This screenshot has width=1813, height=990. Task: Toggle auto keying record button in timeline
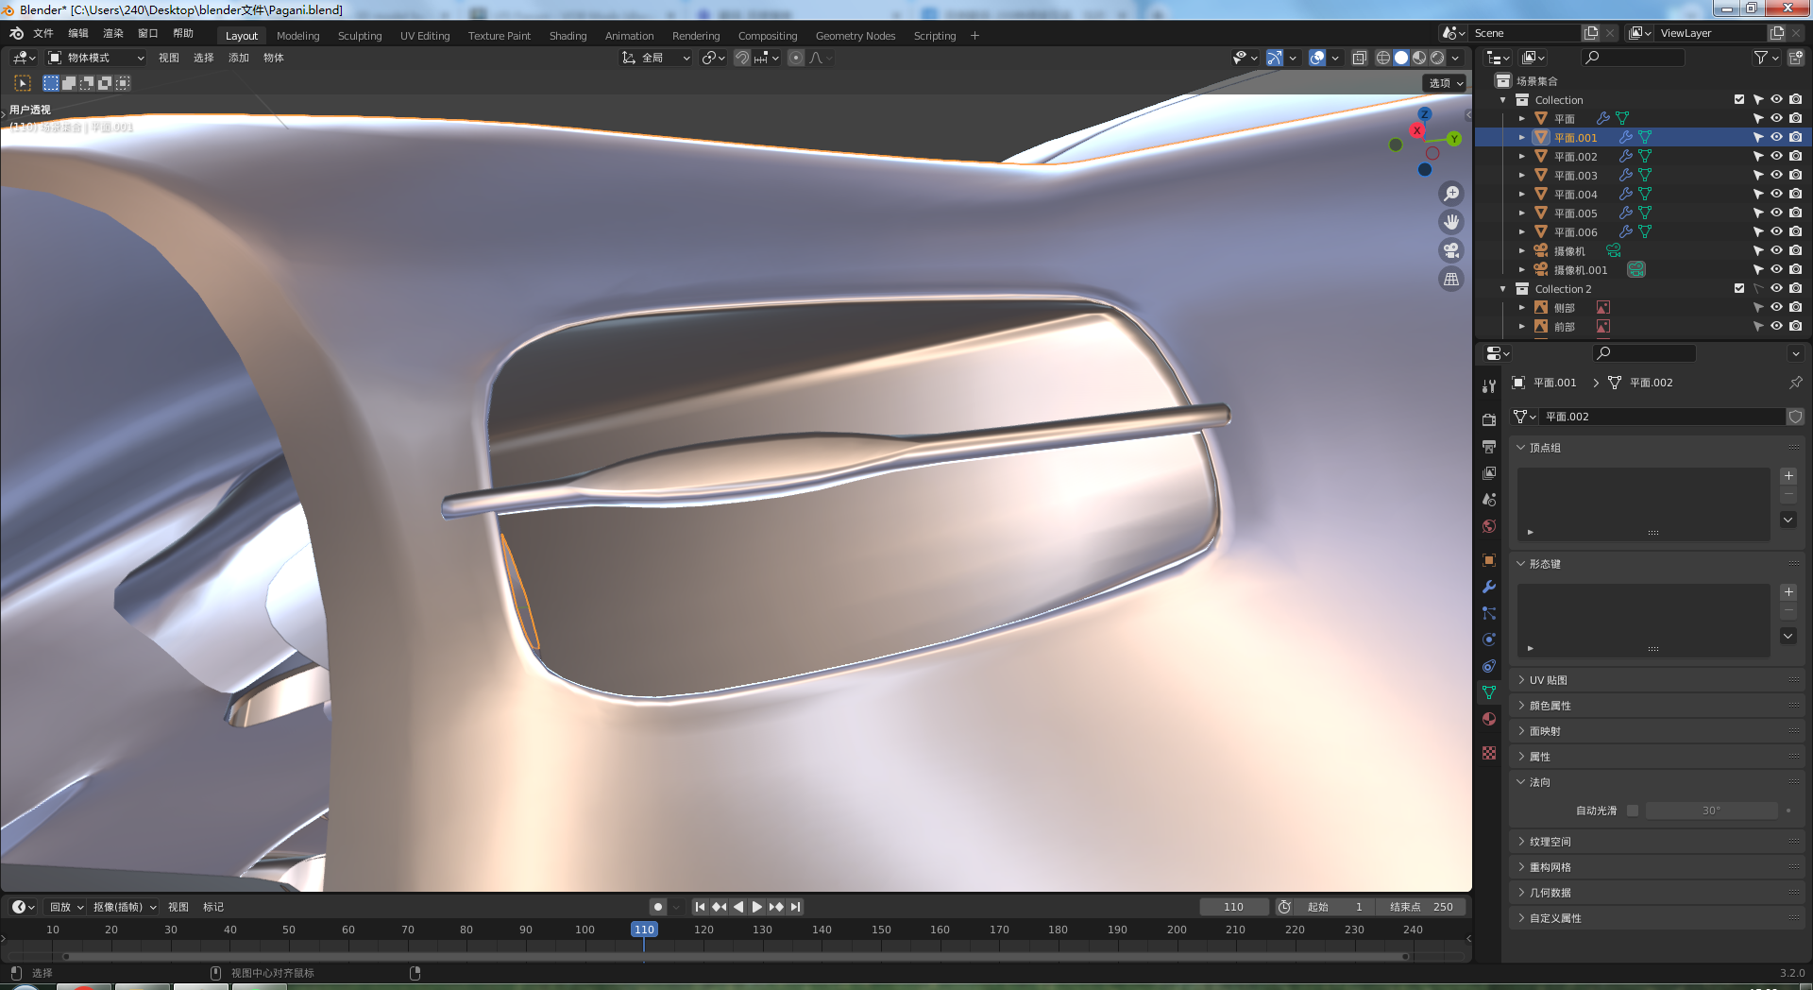[x=658, y=907]
